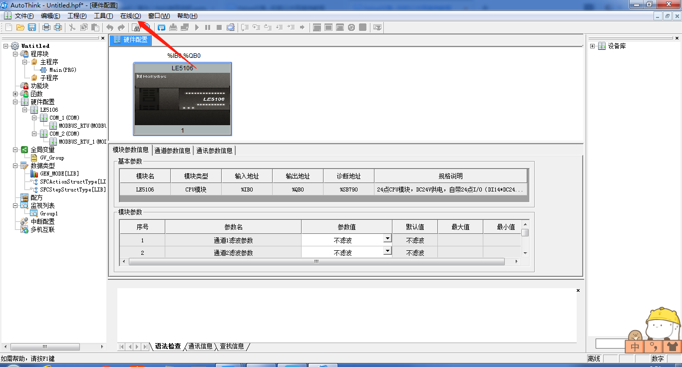Collapse the COM_1 (COM) node

point(34,118)
